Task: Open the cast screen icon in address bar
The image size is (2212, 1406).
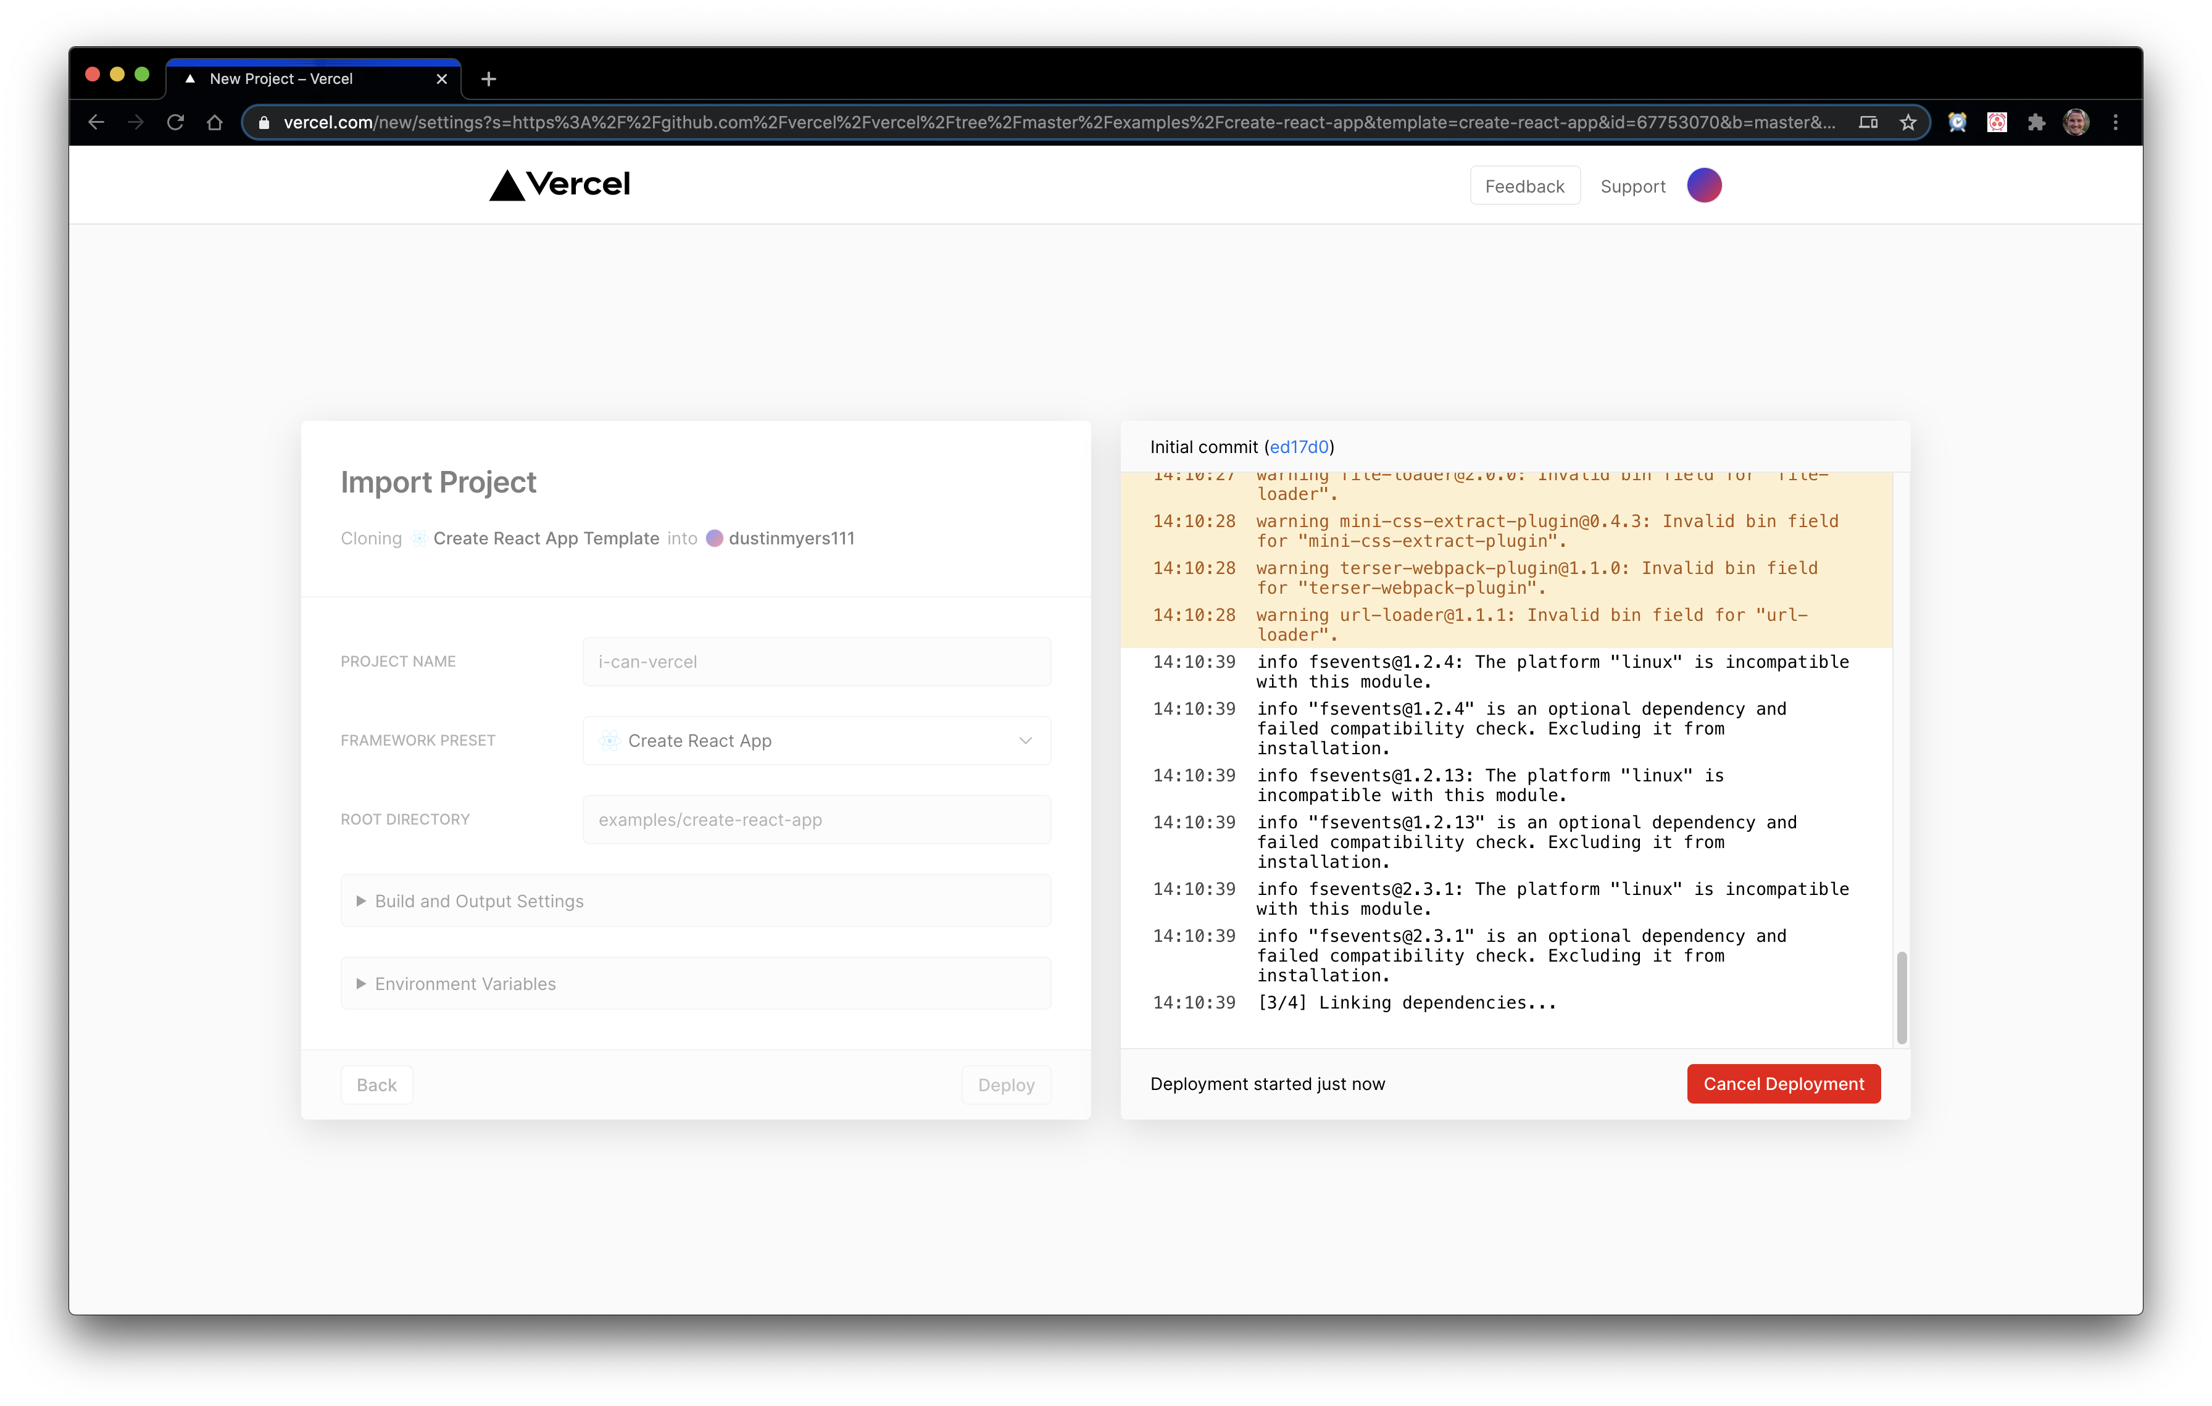Action: (x=1868, y=122)
